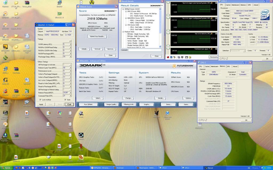Open the Performance Level dropdown in MemSet
This screenshot has height=170, width=273.
[x=70, y=71]
